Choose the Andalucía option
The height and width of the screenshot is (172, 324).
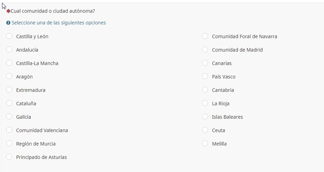click(x=9, y=50)
